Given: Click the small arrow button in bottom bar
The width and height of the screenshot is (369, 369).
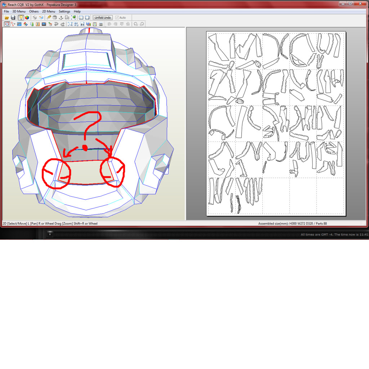Looking at the screenshot, I should [50, 234].
